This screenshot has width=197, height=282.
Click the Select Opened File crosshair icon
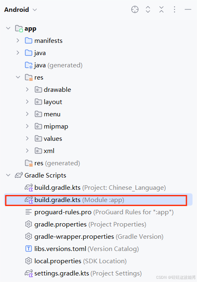(135, 9)
